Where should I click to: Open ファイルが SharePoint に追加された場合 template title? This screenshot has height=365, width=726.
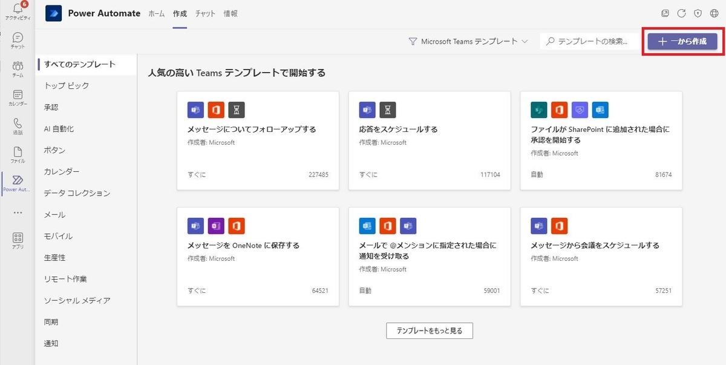600,134
